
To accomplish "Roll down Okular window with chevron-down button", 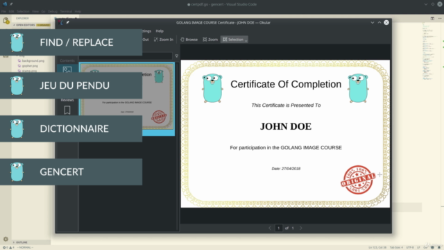I will pyautogui.click(x=373, y=22).
